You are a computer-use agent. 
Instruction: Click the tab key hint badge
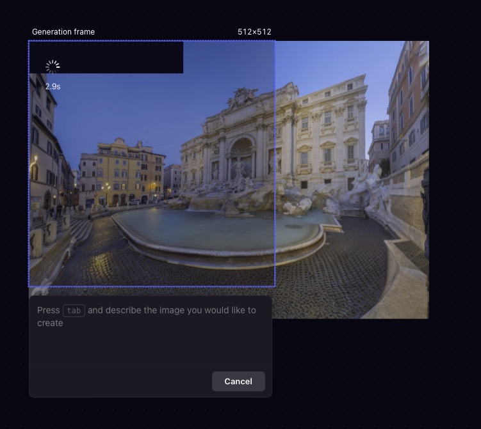point(74,311)
